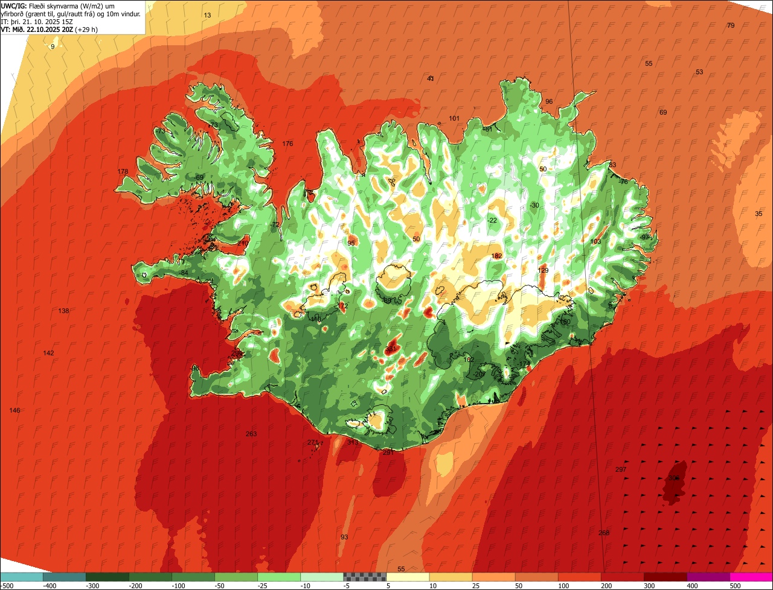Click the legend color between 100 and 200
This screenshot has width=773, height=590.
point(579,577)
